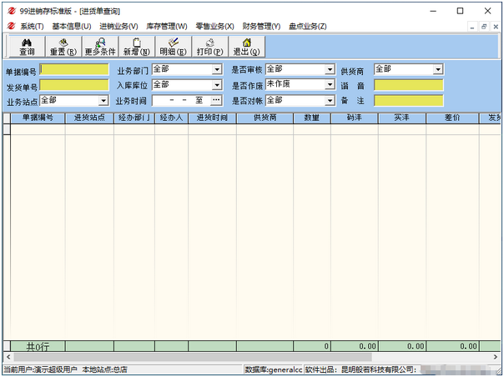
Task: Click the 实洋 column header
Action: point(402,118)
